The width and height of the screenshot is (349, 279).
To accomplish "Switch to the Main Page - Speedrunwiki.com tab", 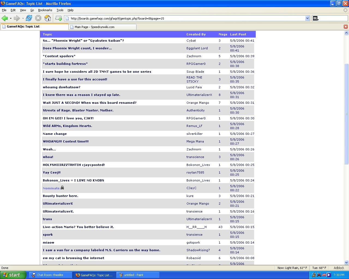I will [103, 27].
